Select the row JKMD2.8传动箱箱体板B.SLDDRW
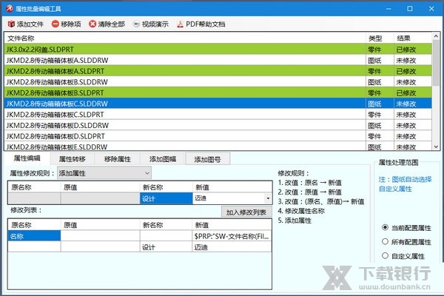Screen dimensions: 444x296 [218, 82]
